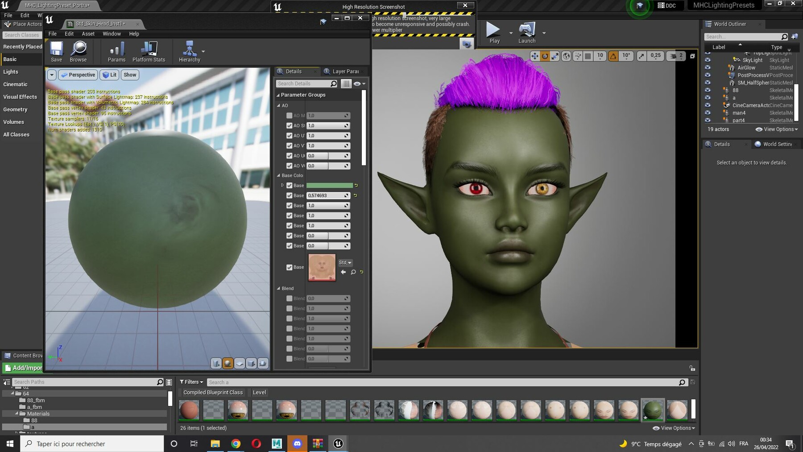Toggle surface snapping icon in viewport
803x452 pixels.
(x=578, y=56)
